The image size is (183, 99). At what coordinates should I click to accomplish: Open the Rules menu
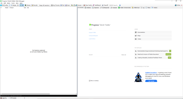[9, 3]
